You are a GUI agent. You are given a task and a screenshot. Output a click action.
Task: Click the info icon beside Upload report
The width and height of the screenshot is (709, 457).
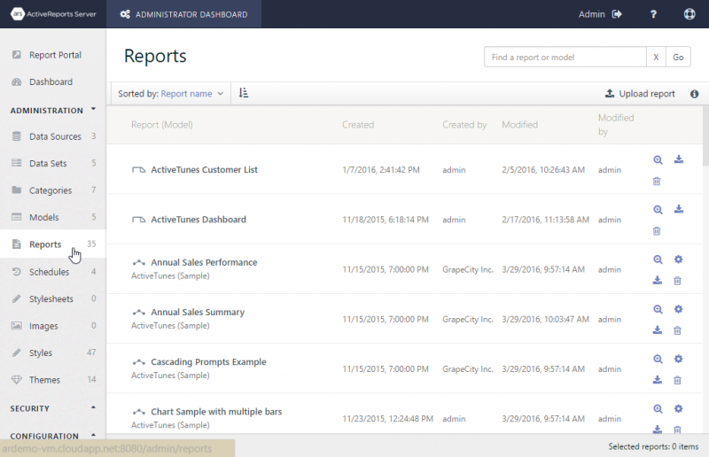pos(695,94)
